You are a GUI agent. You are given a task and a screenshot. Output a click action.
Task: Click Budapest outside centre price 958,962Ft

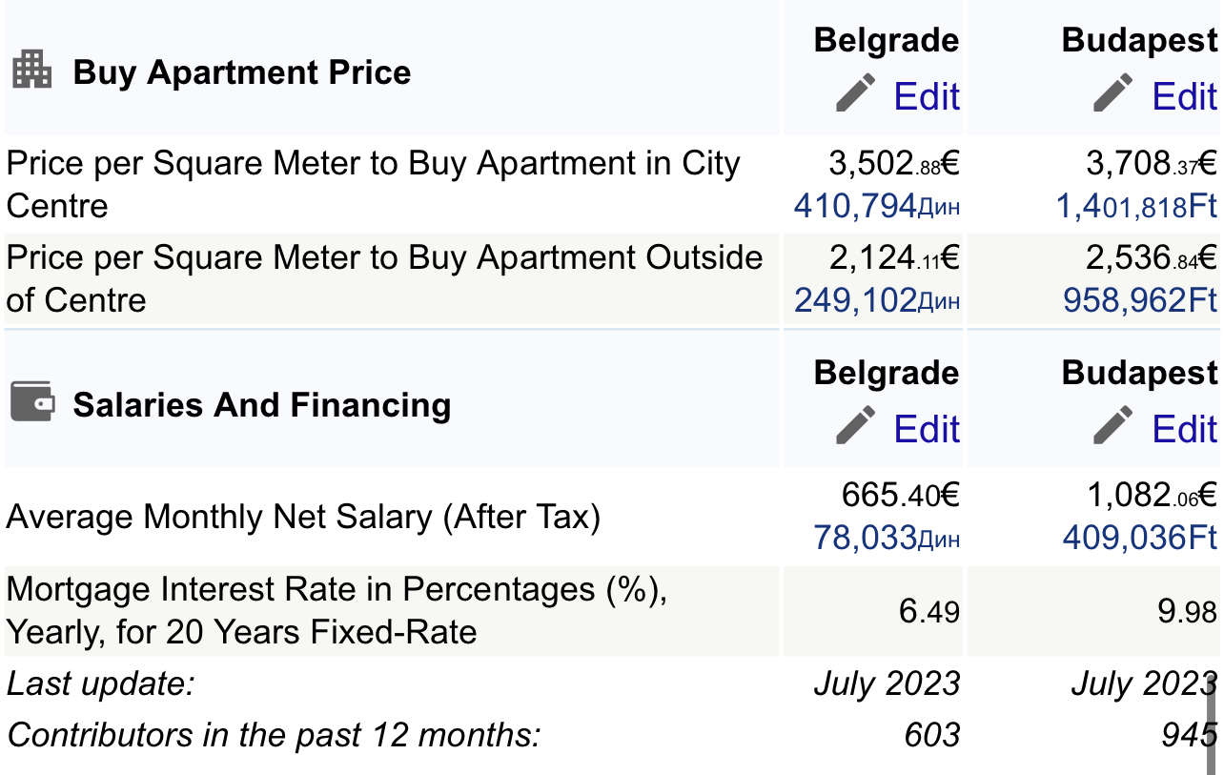point(1139,301)
